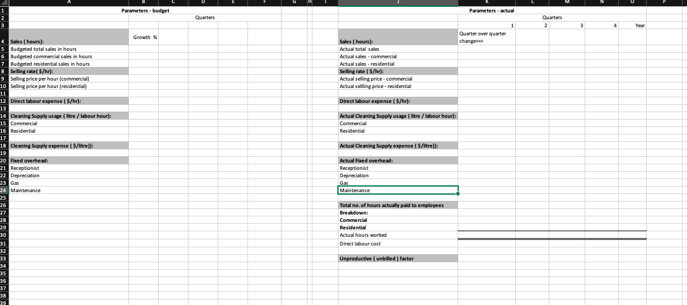
Task: Select "Depreciation" under Actual Fixed overhead
Action: click(398, 175)
